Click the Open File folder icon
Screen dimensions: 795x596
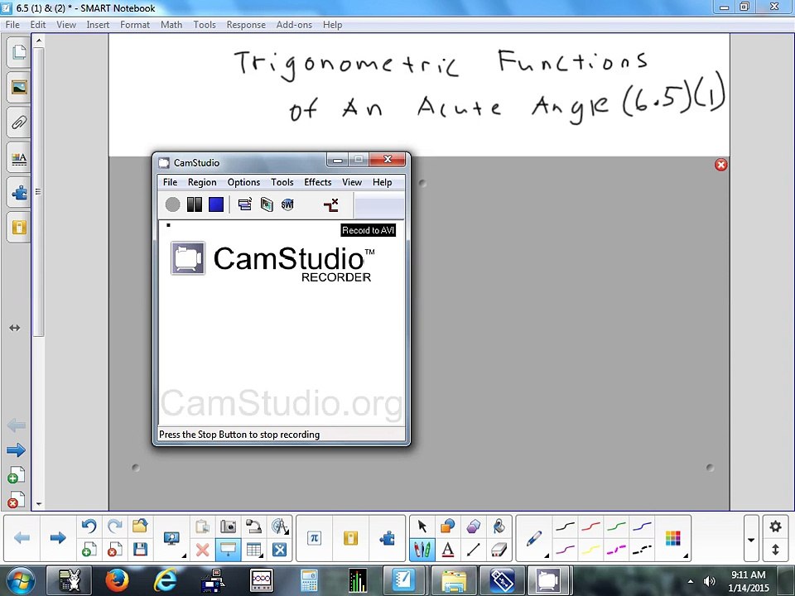pyautogui.click(x=139, y=526)
